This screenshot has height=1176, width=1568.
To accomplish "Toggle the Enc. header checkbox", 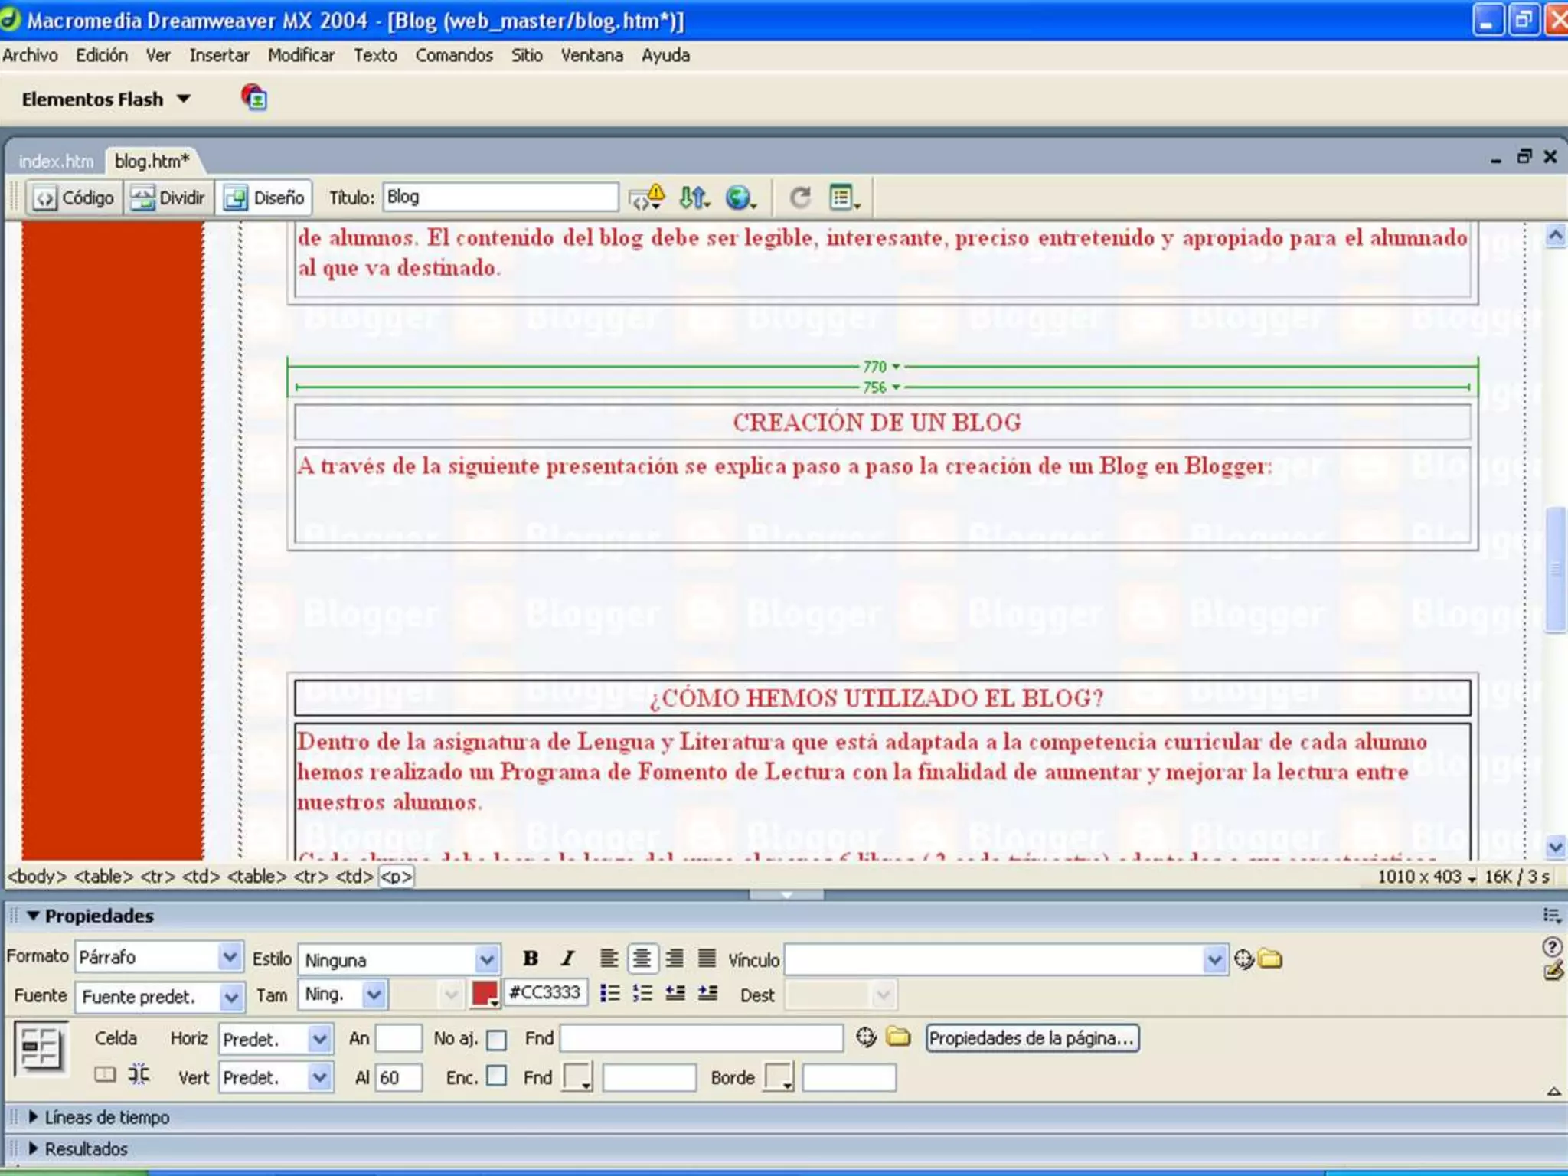I will point(497,1076).
